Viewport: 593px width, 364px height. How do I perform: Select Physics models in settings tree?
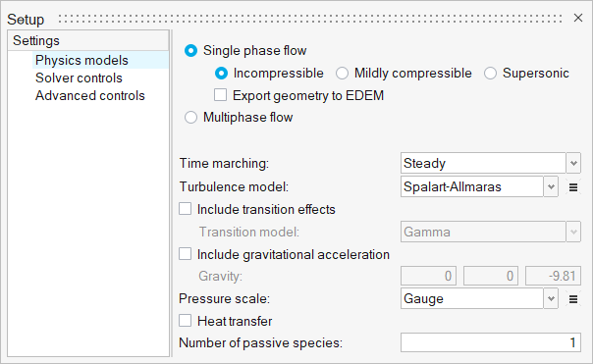pos(81,60)
